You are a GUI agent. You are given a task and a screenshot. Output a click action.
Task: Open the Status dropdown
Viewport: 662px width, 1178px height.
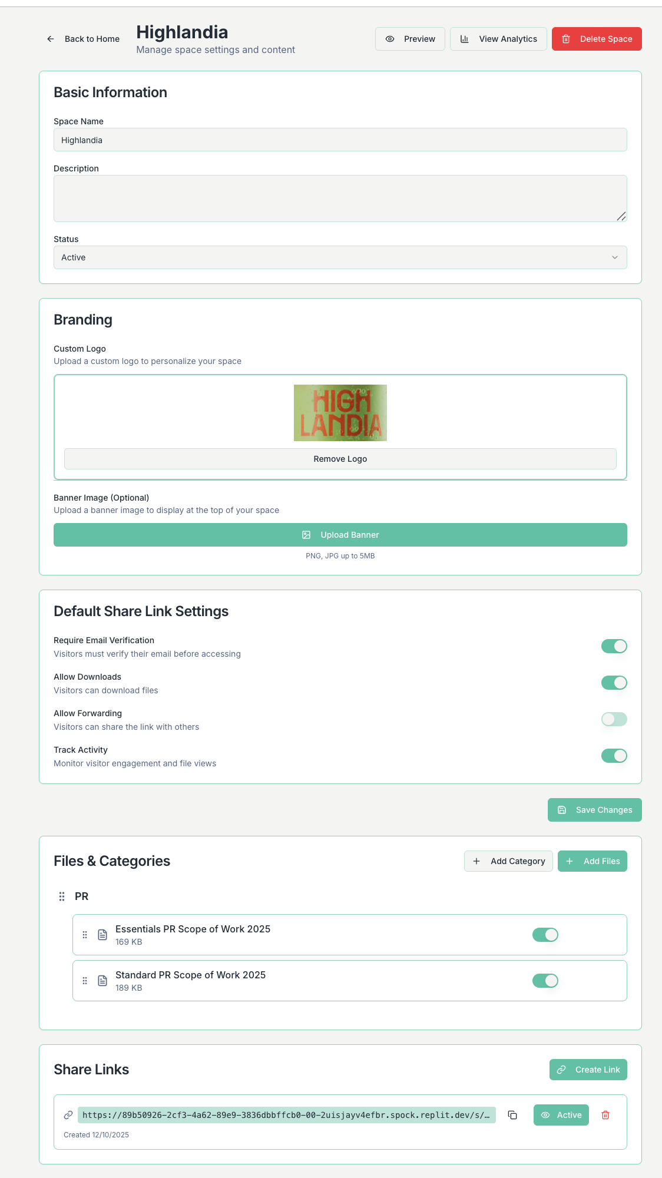coord(340,257)
